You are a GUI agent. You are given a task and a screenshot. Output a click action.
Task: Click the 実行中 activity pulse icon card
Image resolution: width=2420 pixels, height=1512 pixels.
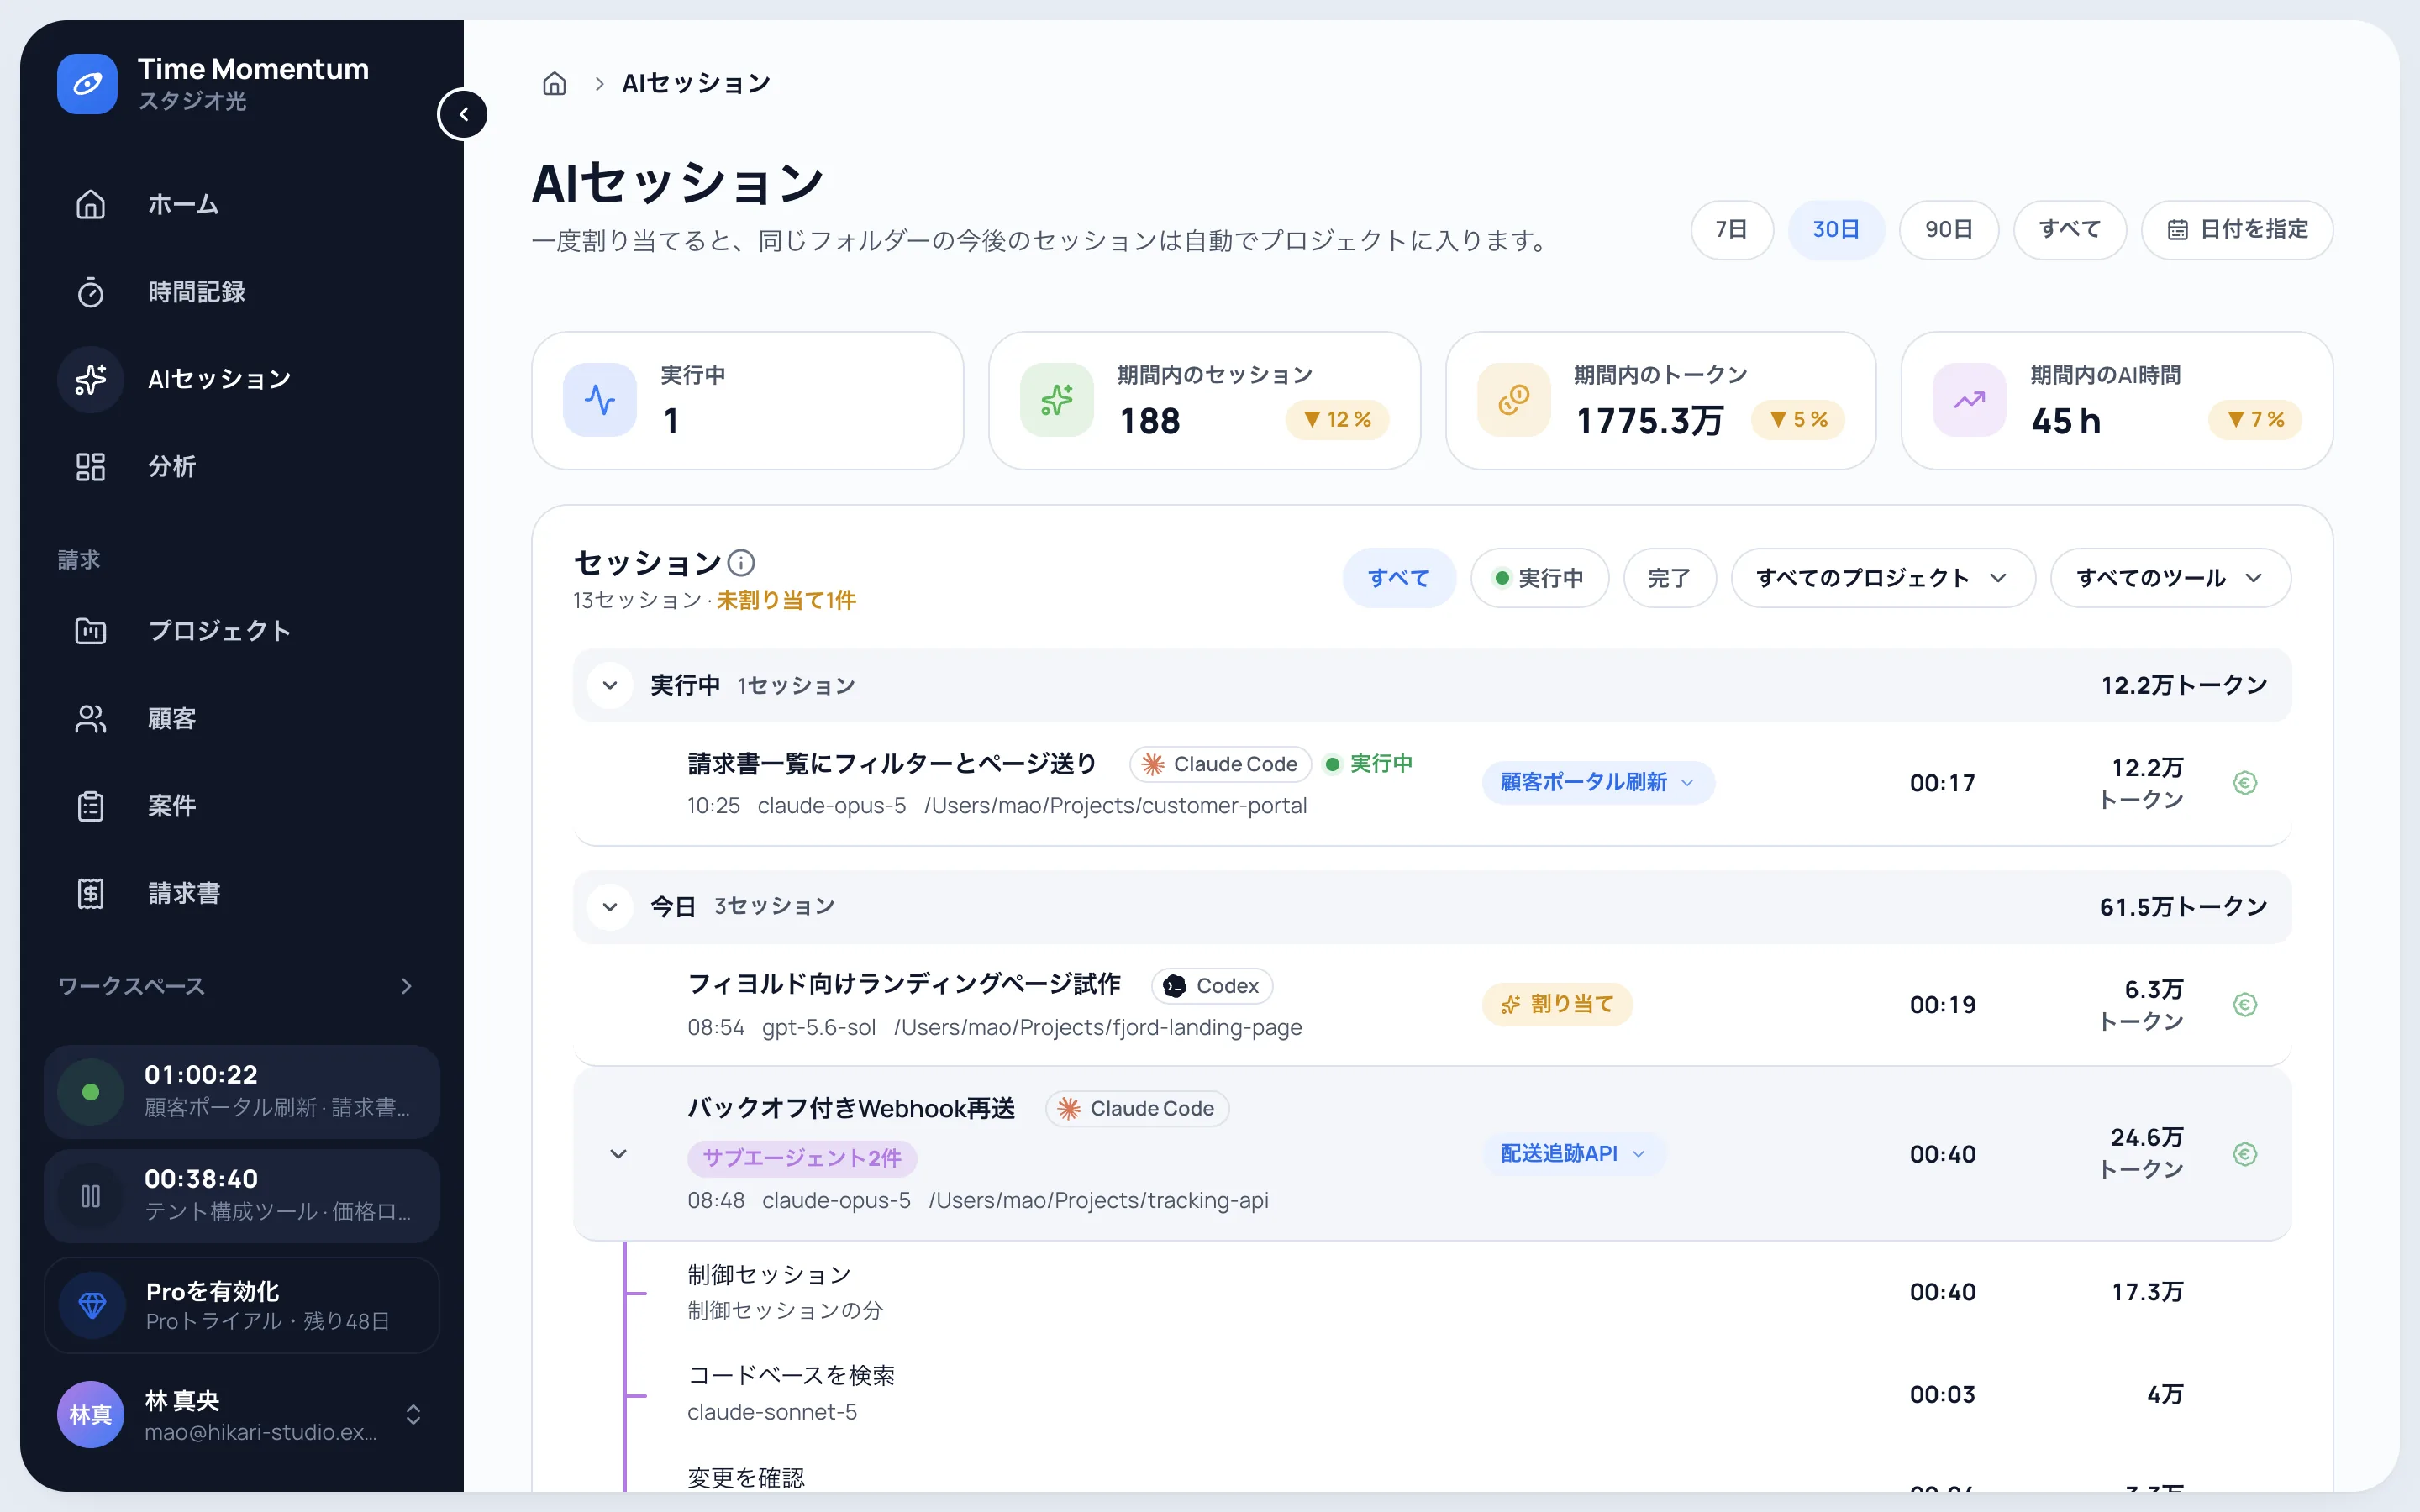[x=600, y=400]
